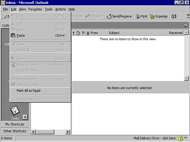Click folder list scroll right arrow

tap(68, 132)
